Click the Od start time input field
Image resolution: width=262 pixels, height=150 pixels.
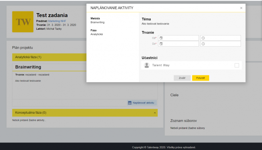coord(221,38)
